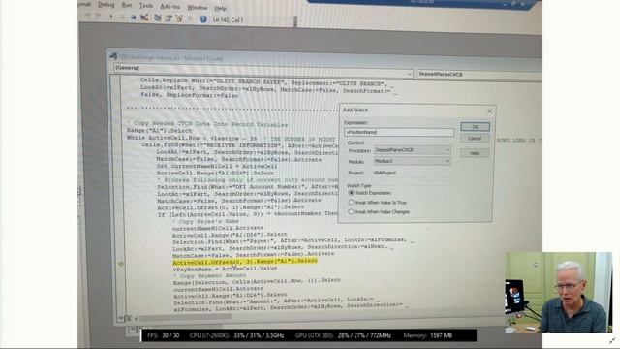Click the 'Range("A1").Select' code line
The image size is (620, 349).
159,131
